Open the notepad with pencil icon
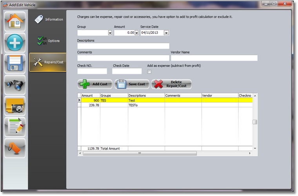This screenshot has width=298, height=196. 15,127
